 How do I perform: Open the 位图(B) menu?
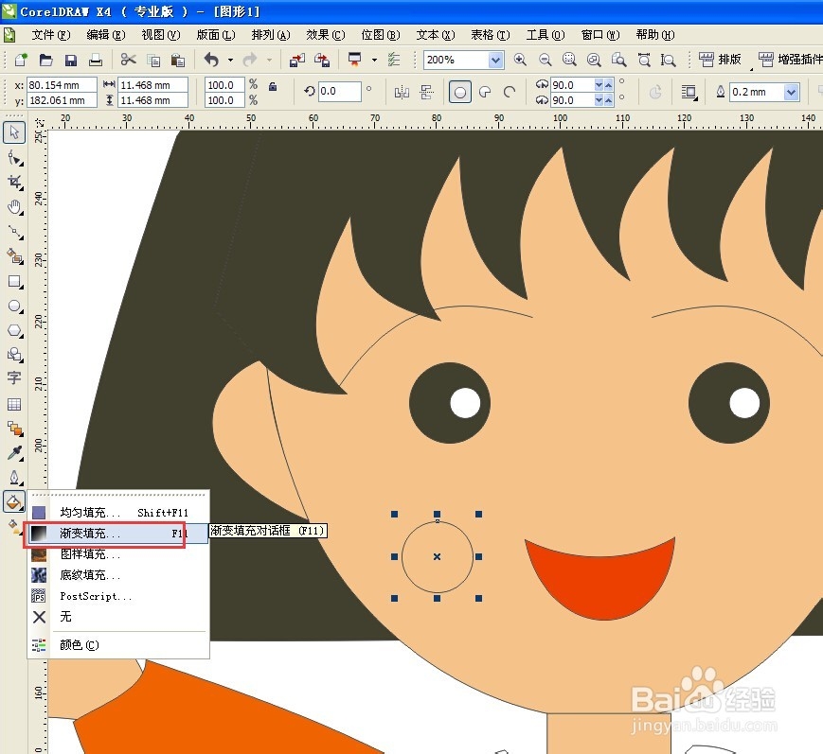click(x=381, y=35)
